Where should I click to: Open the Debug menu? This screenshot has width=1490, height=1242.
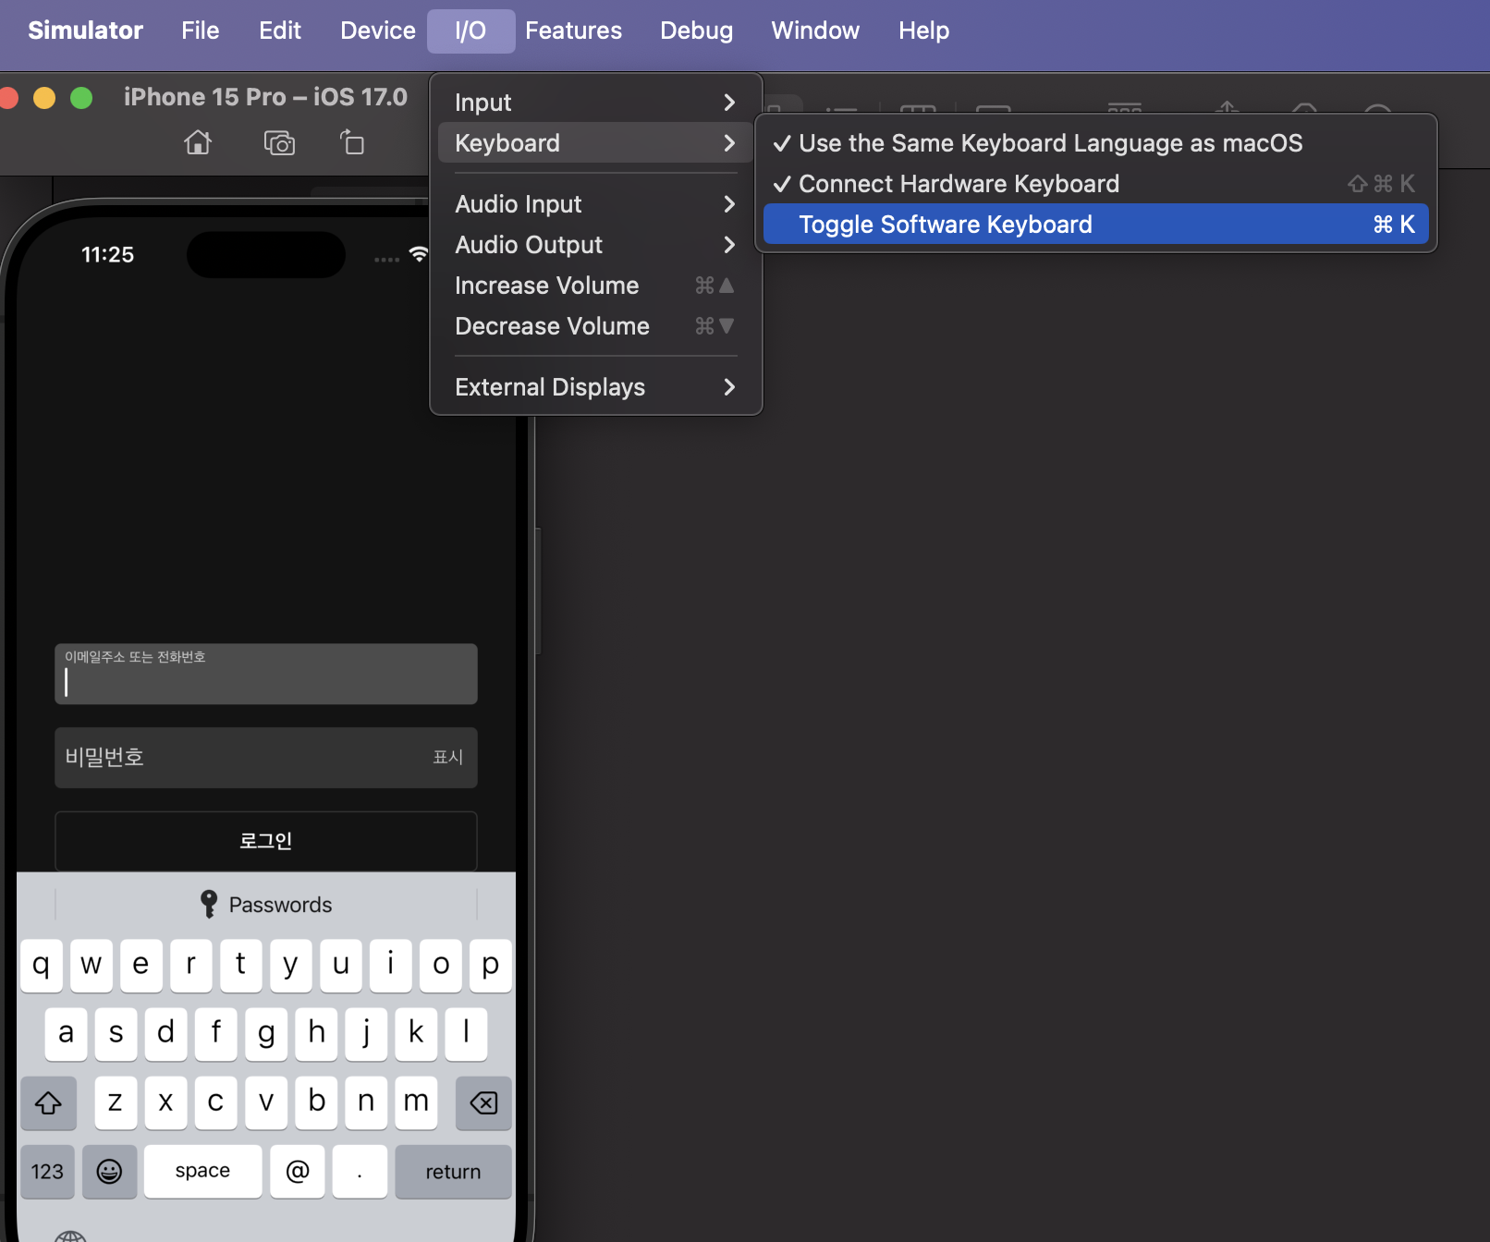pos(696,30)
